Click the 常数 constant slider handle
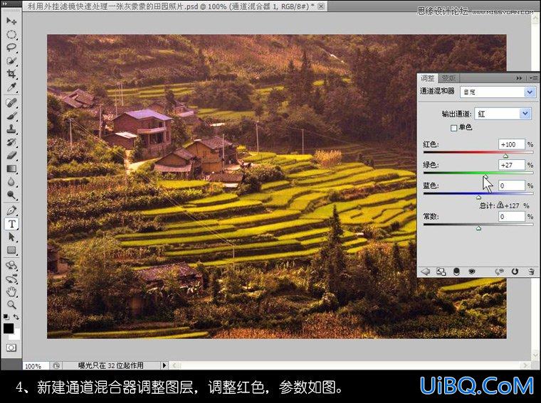 (478, 228)
